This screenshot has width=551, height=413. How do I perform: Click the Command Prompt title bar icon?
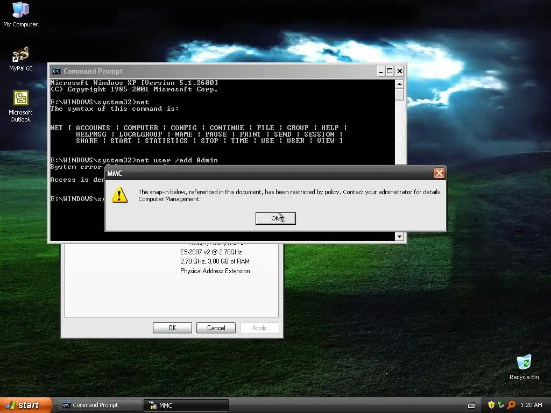[x=56, y=72]
